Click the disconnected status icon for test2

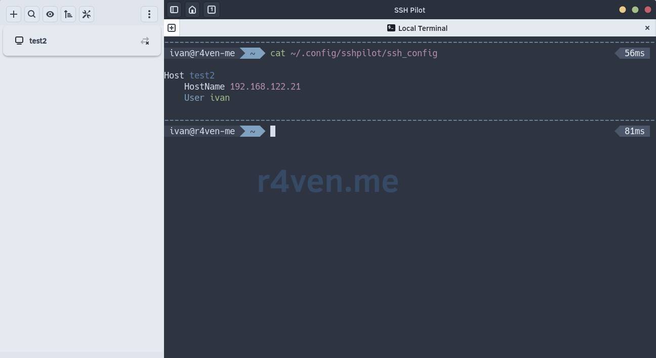[145, 41]
